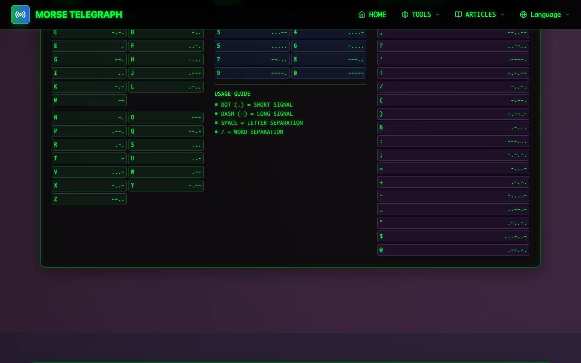This screenshot has height=363, width=581.
Task: Select the slash symbol morse row
Action: coord(453,87)
